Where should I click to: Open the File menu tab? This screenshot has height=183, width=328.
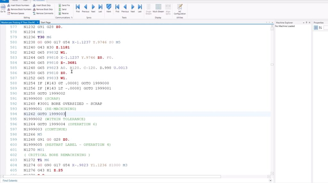[x=4, y=1]
